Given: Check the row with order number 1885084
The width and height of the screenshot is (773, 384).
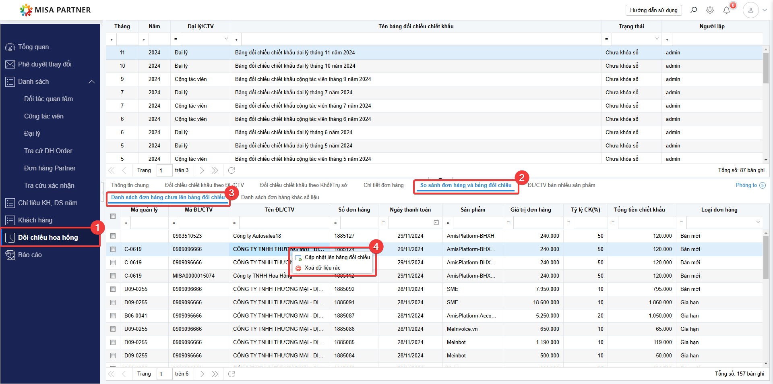Looking at the screenshot, I should tap(113, 356).
